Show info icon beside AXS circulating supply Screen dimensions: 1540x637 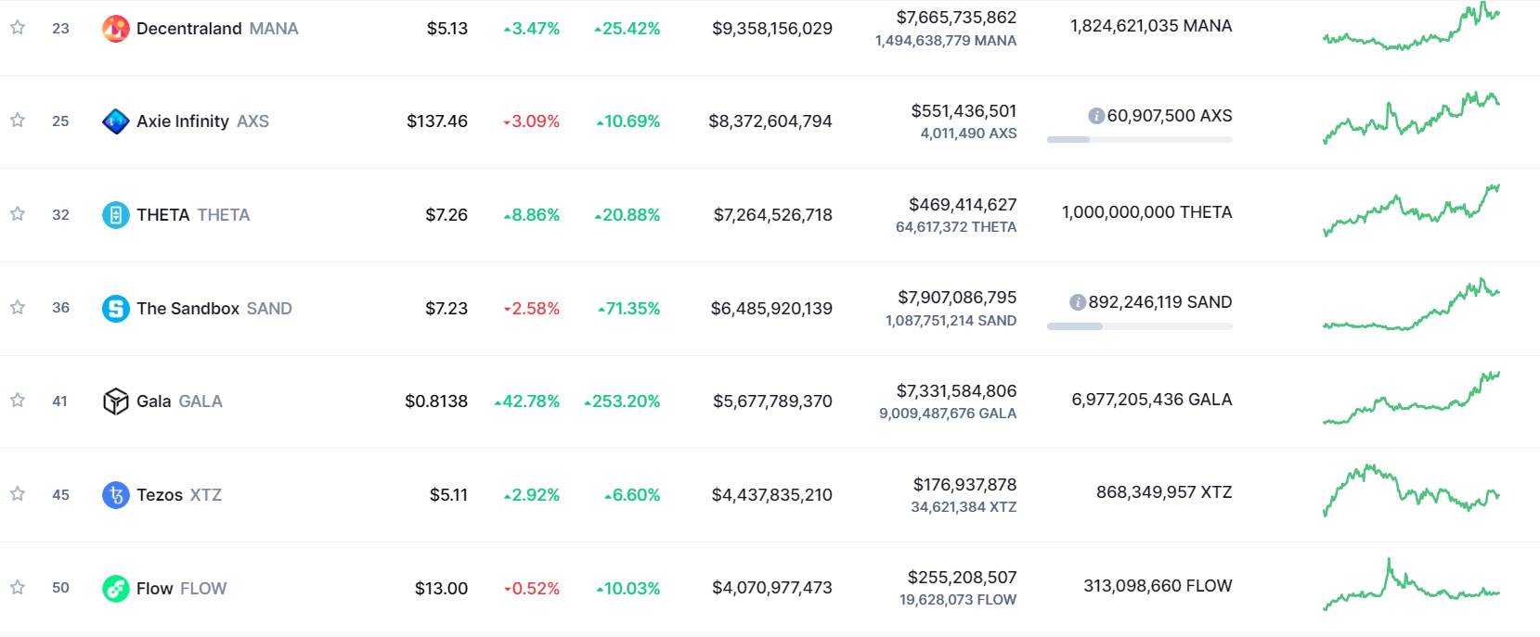[x=1096, y=116]
